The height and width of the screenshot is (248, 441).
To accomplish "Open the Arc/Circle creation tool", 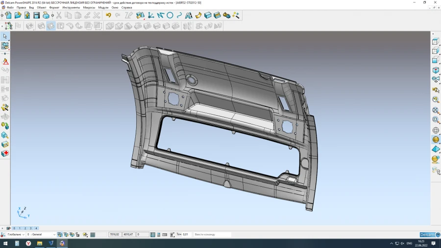I will coord(170,15).
